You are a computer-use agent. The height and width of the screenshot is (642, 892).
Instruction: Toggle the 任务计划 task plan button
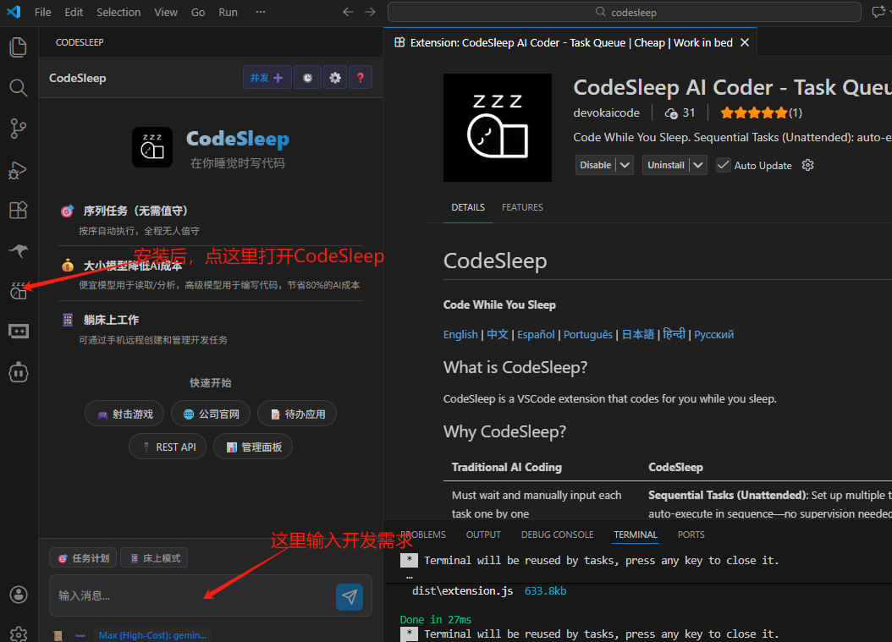tap(83, 558)
